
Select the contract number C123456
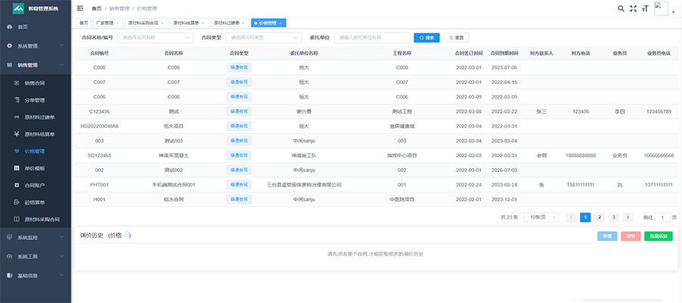click(x=99, y=111)
